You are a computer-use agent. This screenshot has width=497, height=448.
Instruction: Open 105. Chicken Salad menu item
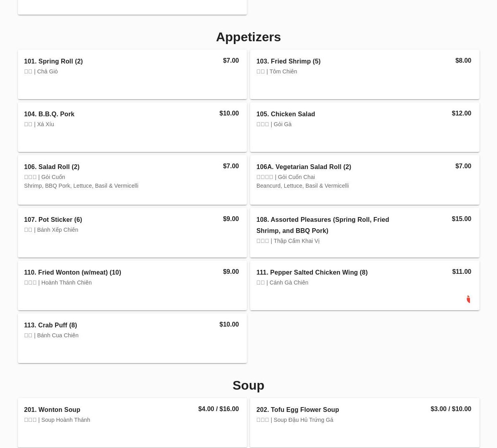(x=285, y=114)
